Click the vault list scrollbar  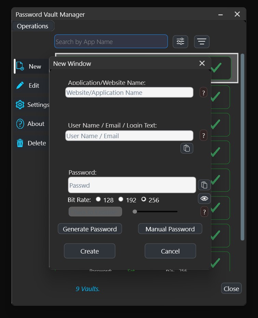coord(242,147)
